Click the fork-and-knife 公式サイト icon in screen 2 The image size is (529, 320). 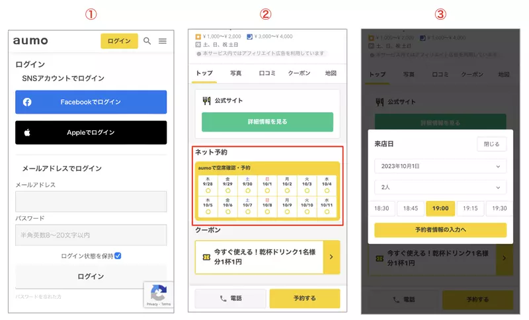click(x=206, y=100)
